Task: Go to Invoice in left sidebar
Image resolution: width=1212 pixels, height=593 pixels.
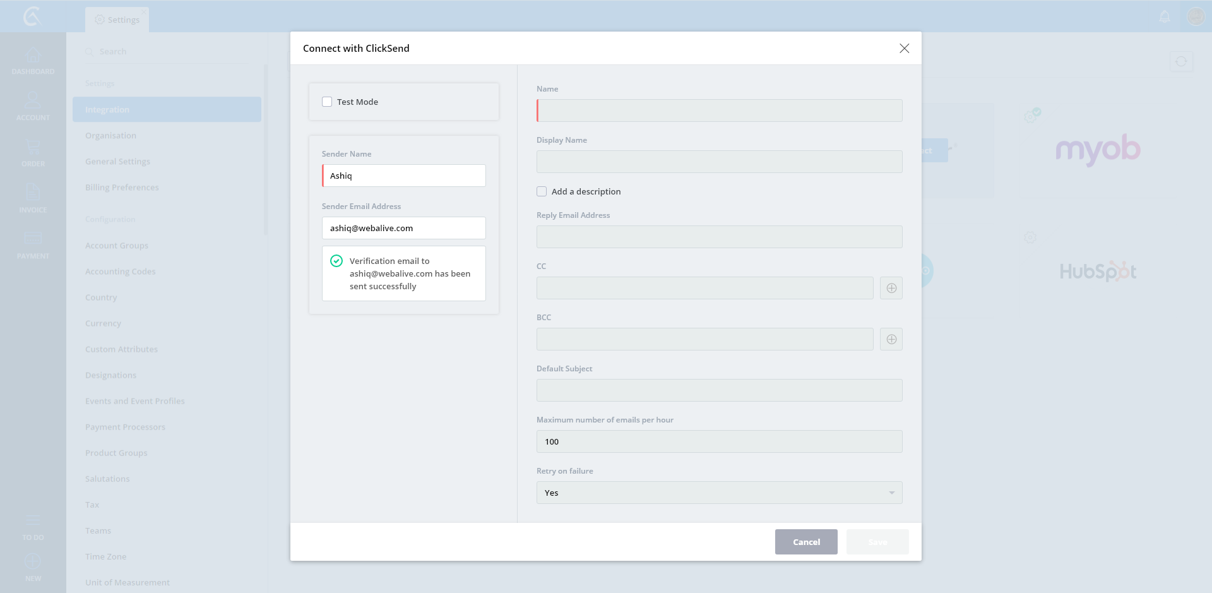Action: tap(33, 198)
